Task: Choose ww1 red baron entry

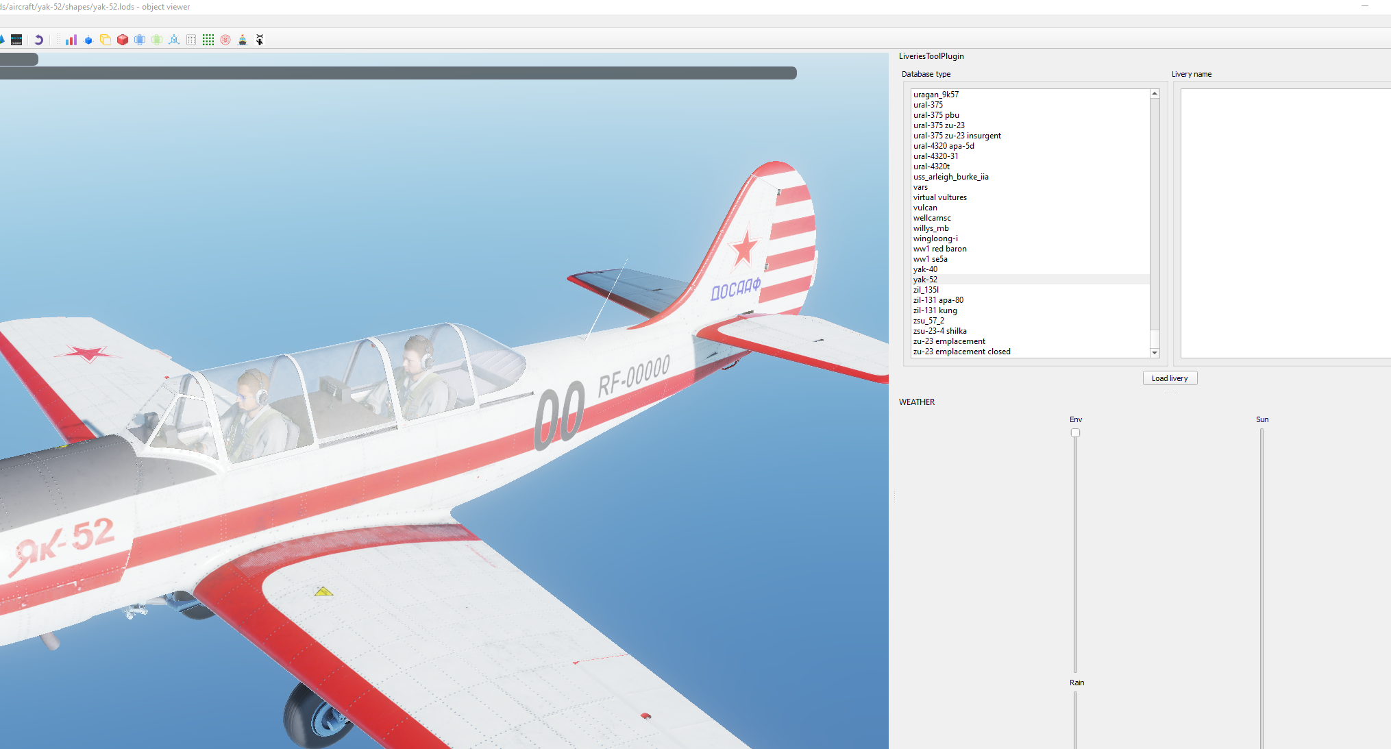Action: click(x=939, y=249)
